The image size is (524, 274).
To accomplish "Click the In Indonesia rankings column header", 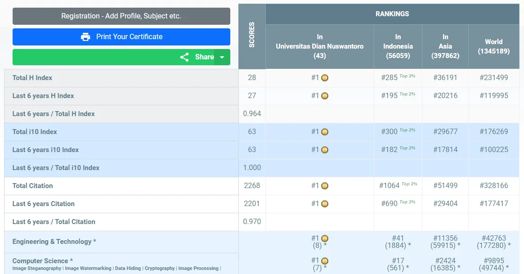I will (x=398, y=46).
